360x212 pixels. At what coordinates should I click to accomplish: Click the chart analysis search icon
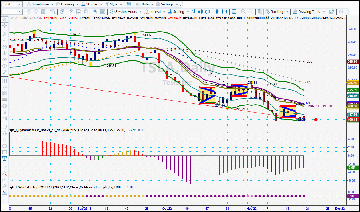53,12
